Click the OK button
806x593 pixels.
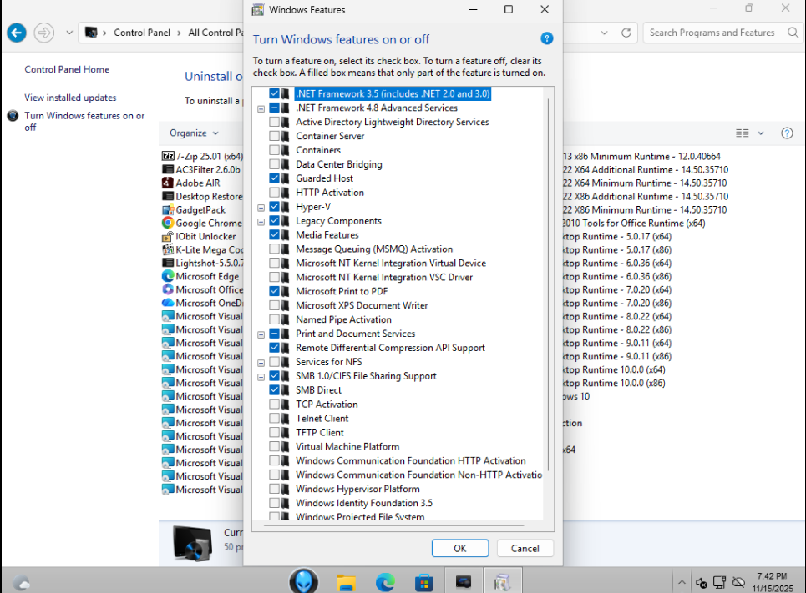coord(460,548)
